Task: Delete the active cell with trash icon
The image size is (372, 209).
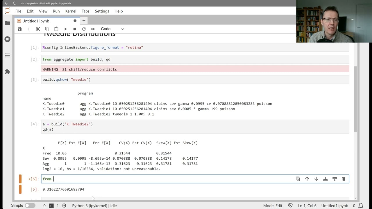Action: pos(344,179)
